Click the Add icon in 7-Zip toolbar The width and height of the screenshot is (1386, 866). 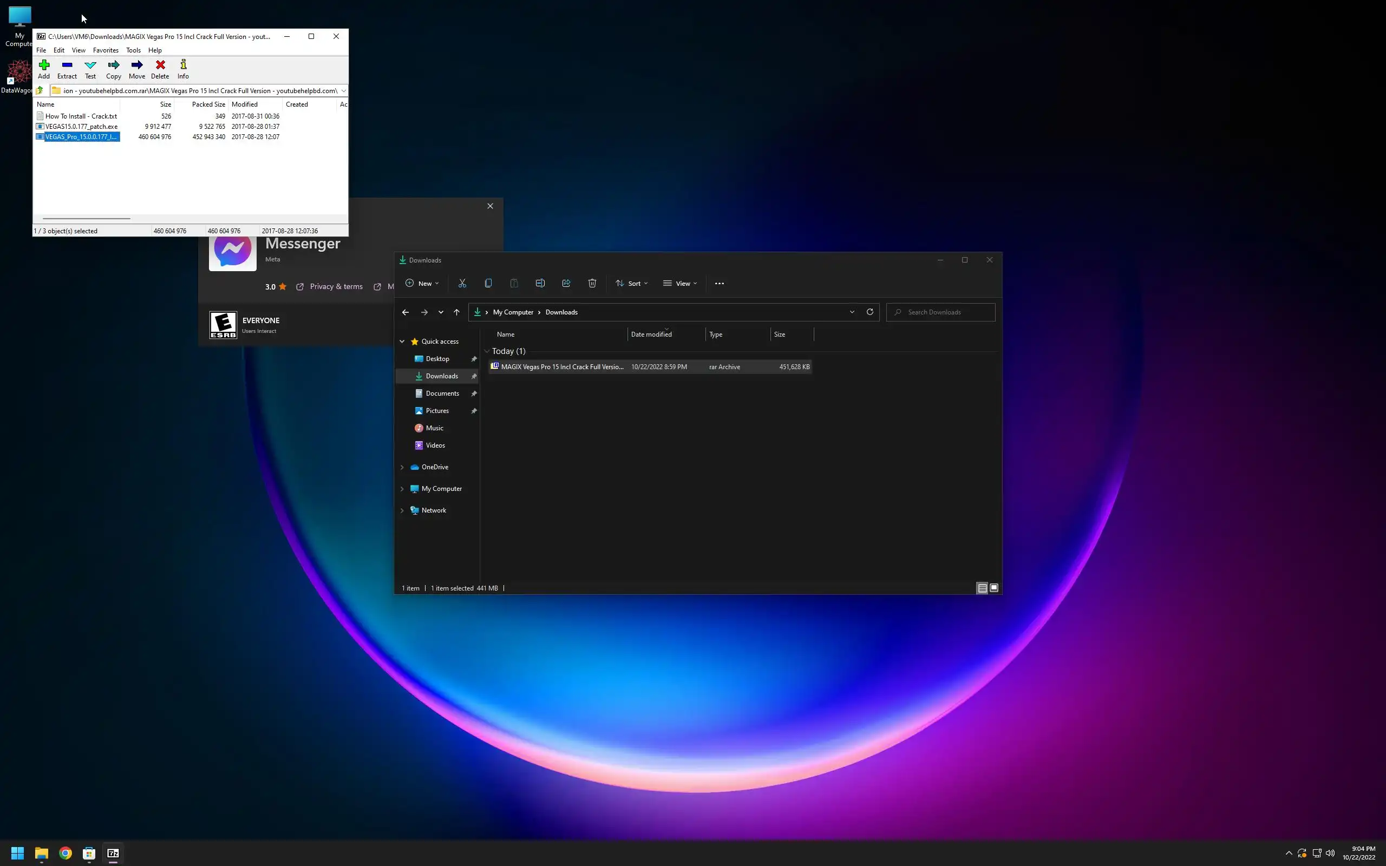[44, 69]
